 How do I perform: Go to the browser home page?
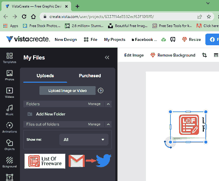pyautogui.click(x=33, y=17)
